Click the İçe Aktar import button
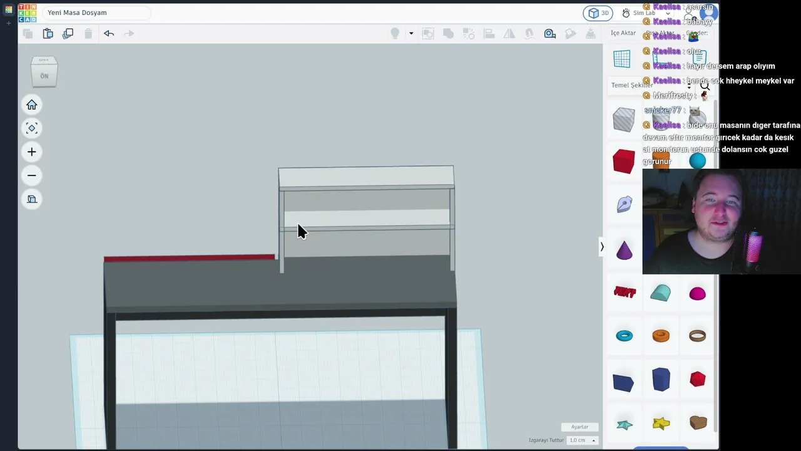Image resolution: width=801 pixels, height=451 pixels. point(623,33)
